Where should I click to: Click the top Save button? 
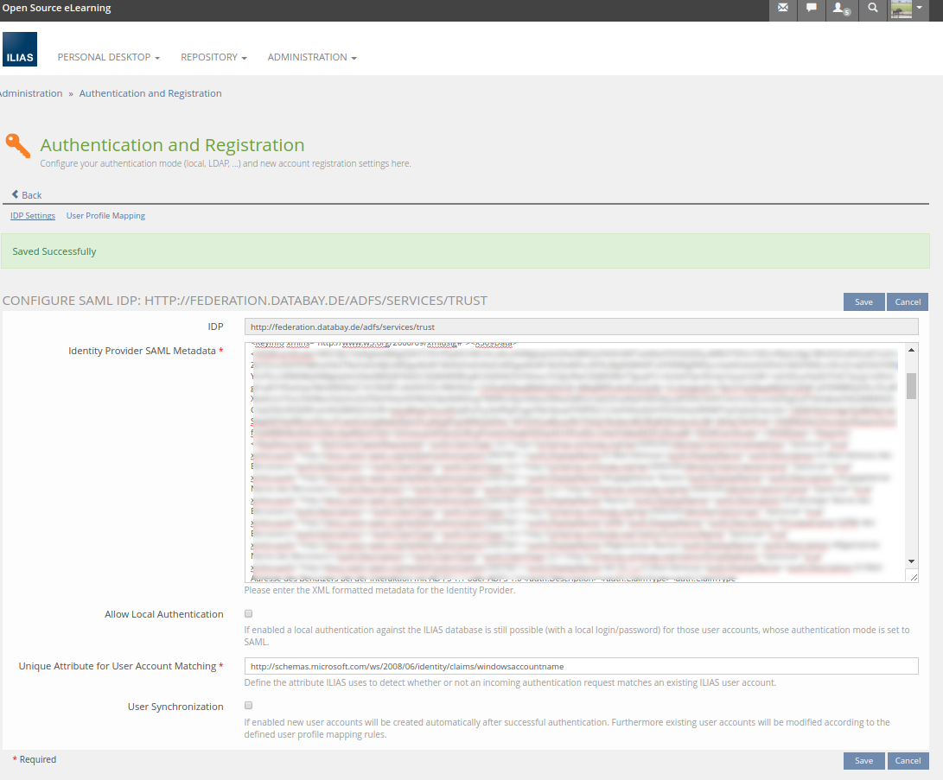coord(863,301)
